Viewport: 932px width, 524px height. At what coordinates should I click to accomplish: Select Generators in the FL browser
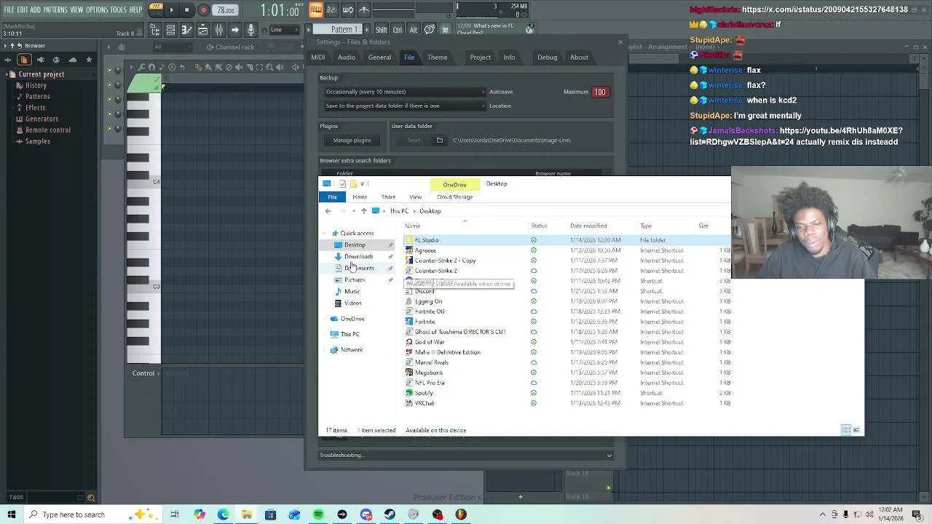point(42,119)
